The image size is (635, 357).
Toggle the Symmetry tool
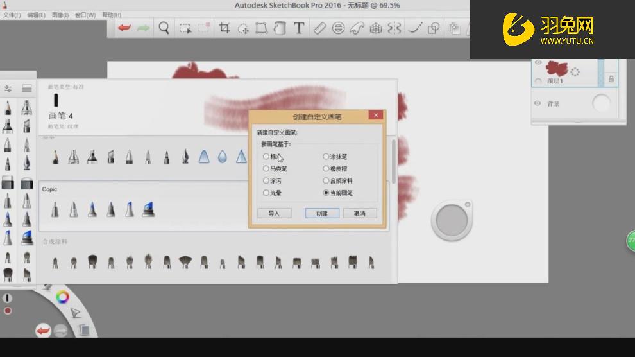tap(394, 28)
